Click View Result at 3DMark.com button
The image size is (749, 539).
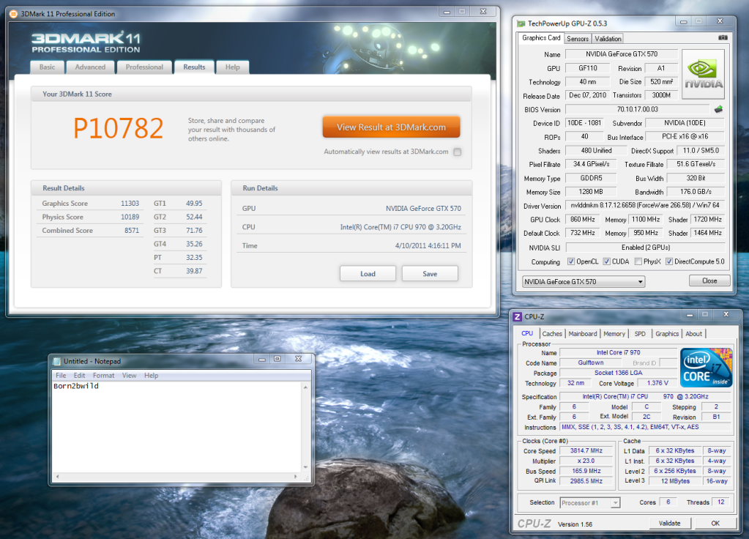[x=391, y=127]
